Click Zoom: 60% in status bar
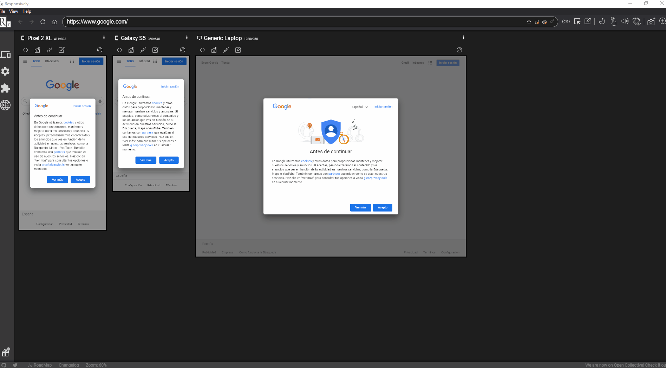 (96, 365)
